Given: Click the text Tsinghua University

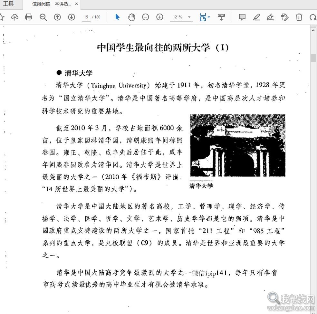Looking at the screenshot, I should (x=119, y=85).
